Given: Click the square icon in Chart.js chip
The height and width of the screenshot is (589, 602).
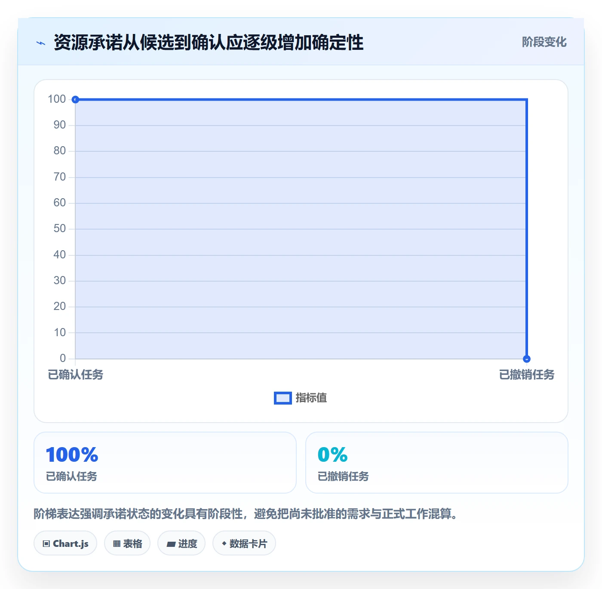Looking at the screenshot, I should click(x=46, y=544).
